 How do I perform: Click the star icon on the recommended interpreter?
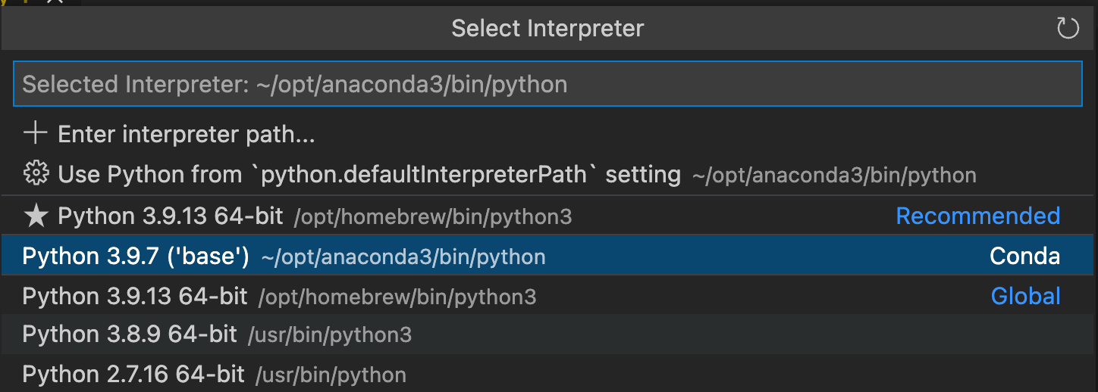(36, 216)
